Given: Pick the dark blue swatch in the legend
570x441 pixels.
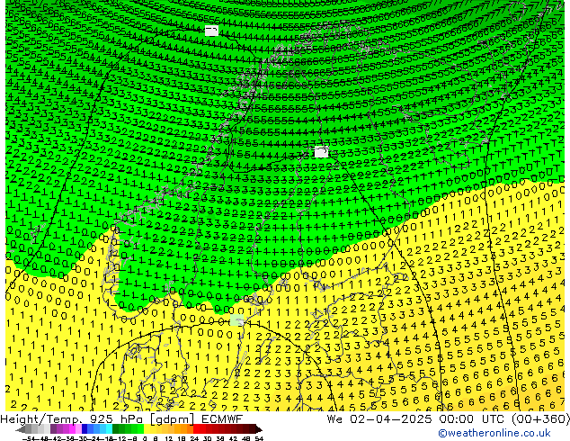Looking at the screenshot, I should click(85, 429).
